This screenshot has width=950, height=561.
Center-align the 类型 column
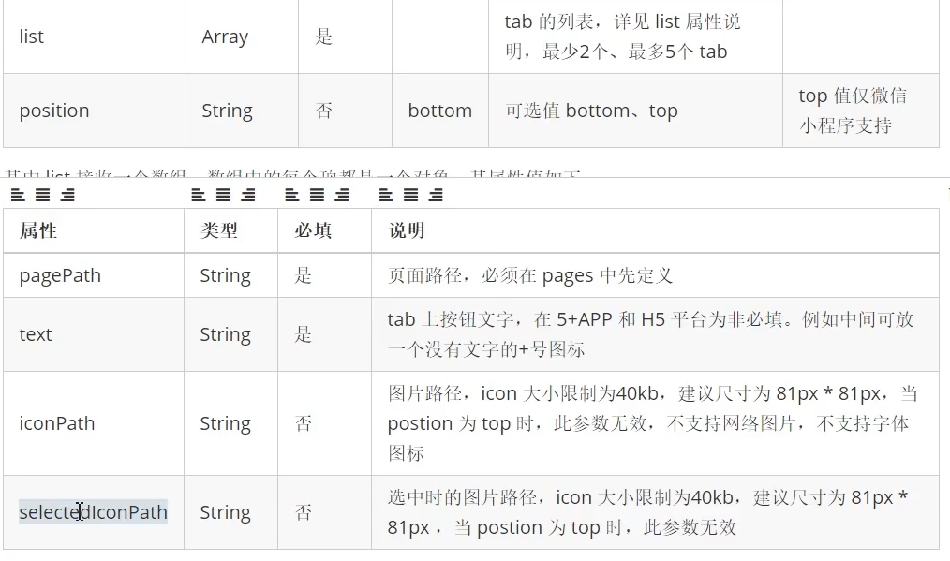click(x=223, y=196)
